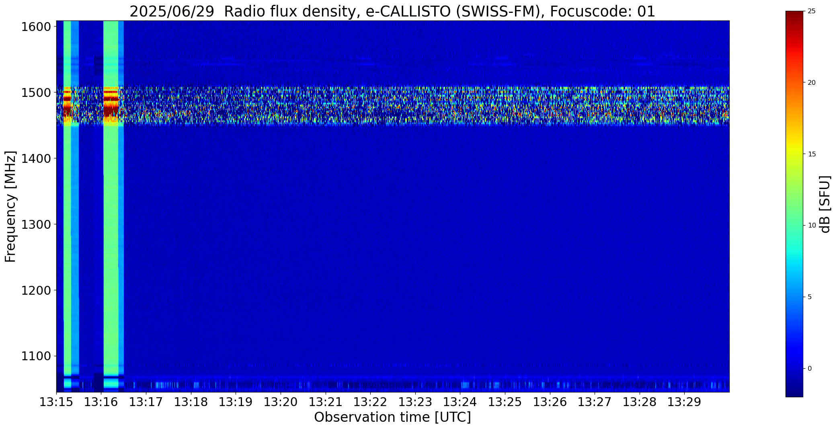Select the 1300 frequency tick label

tap(36, 224)
